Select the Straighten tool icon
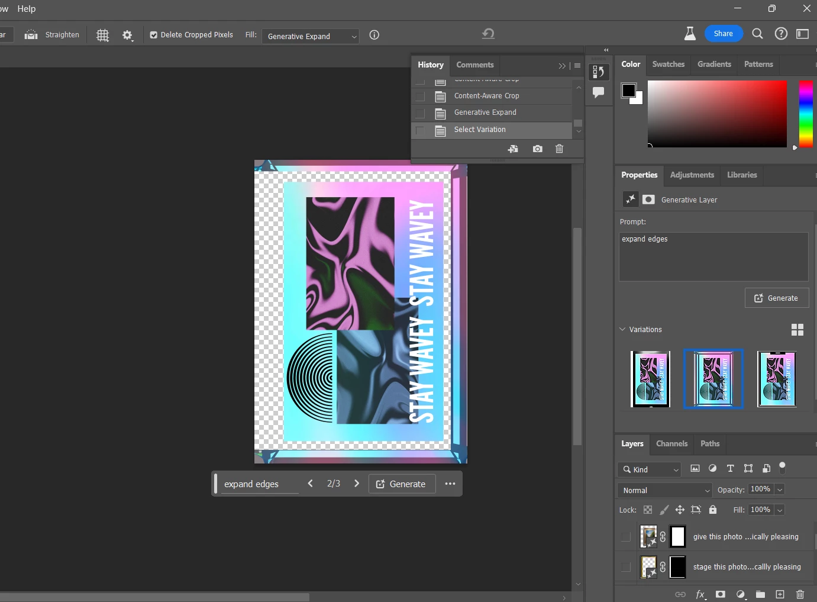 coord(31,35)
